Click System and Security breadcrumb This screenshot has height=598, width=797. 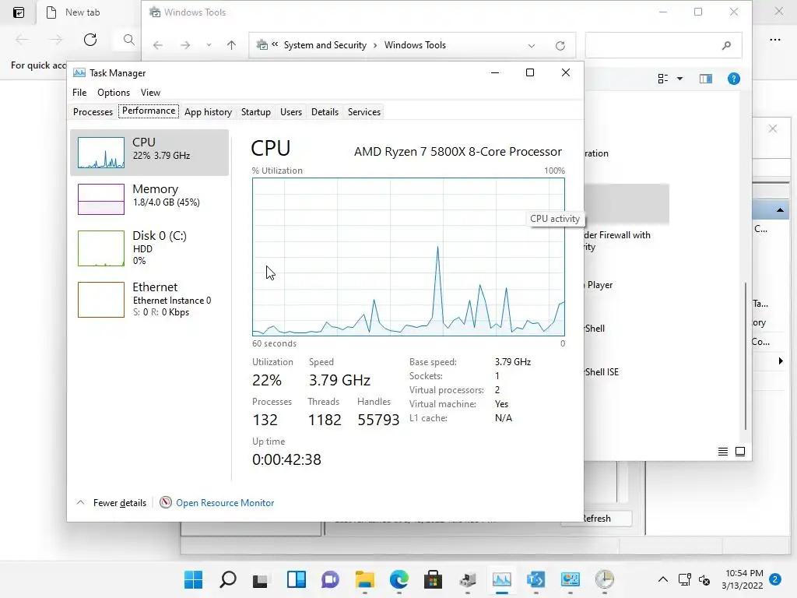325,45
